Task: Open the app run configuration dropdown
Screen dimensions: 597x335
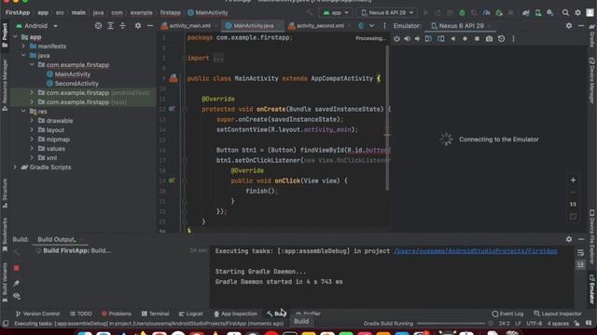Action: (x=336, y=12)
